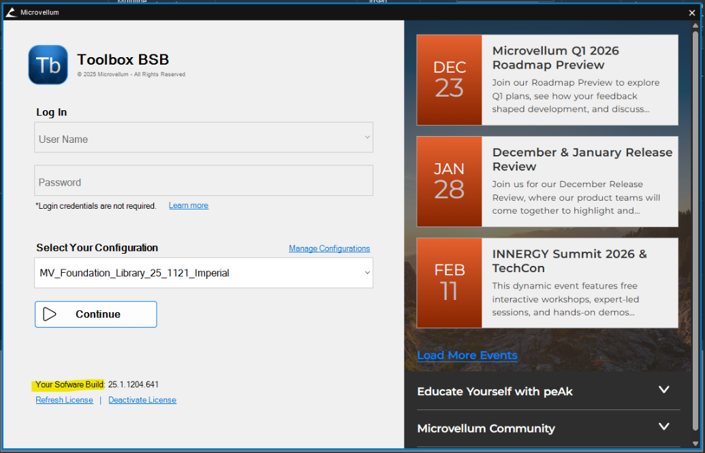705x453 pixels.
Task: Click the right panel vertical scrollbar
Action: coord(695,204)
